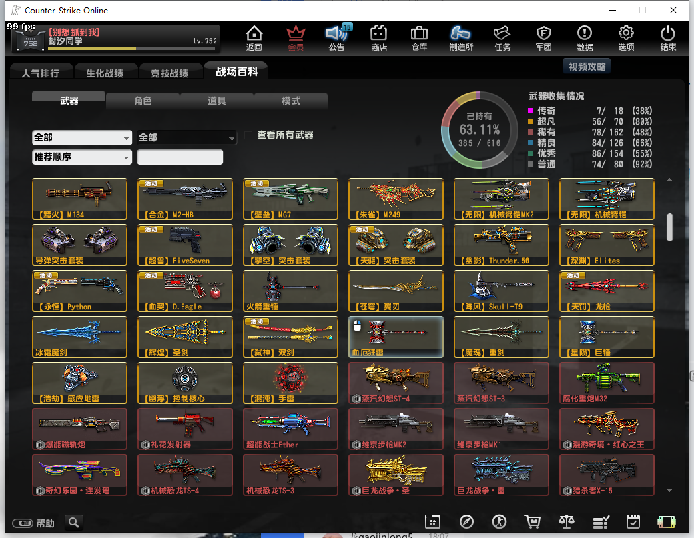The width and height of the screenshot is (694, 538).
Task: Open the 仓库 inventory icon
Action: tap(419, 38)
